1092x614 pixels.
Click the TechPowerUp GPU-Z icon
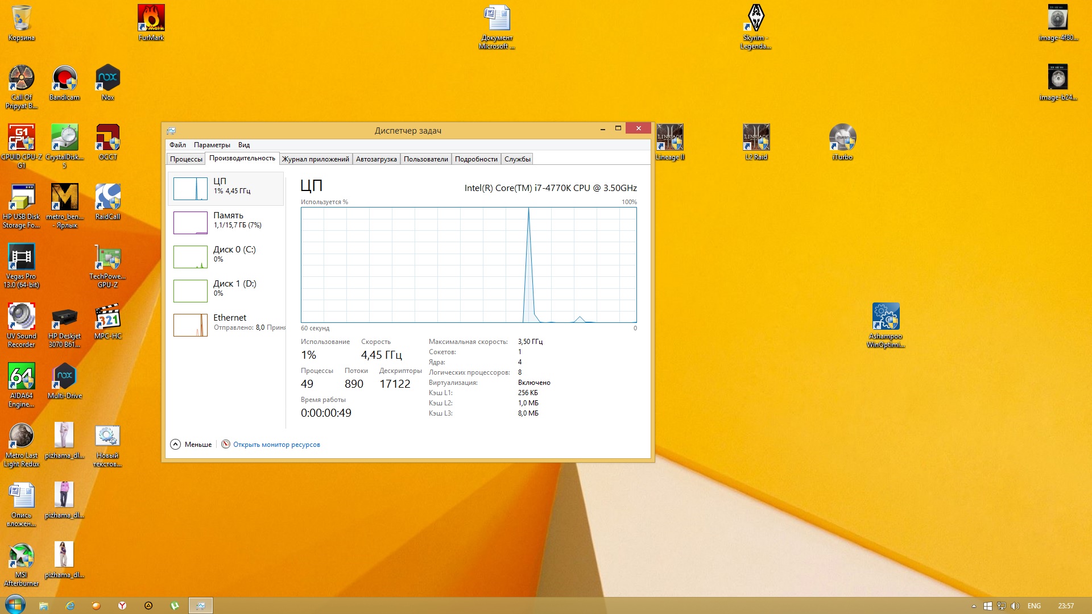click(107, 258)
